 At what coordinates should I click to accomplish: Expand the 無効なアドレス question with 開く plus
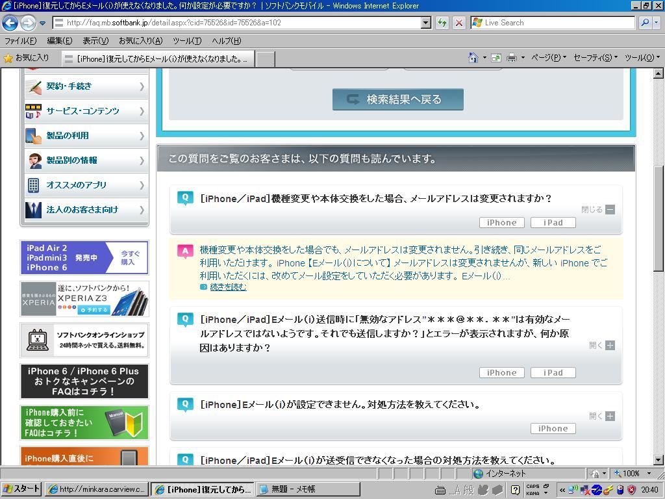pos(610,346)
